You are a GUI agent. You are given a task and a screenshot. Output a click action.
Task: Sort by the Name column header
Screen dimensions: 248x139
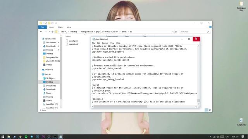click(x=68, y=36)
